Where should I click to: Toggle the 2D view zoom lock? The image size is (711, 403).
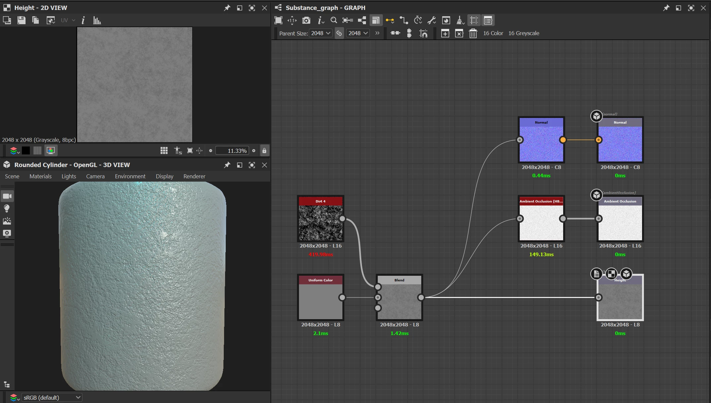tap(264, 151)
